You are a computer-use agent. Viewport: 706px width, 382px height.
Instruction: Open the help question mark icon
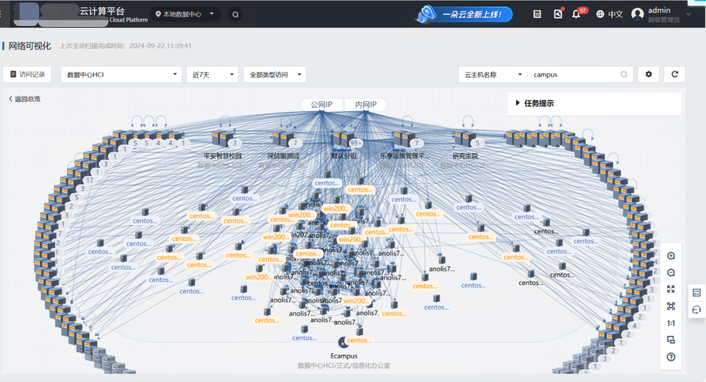tap(671, 357)
